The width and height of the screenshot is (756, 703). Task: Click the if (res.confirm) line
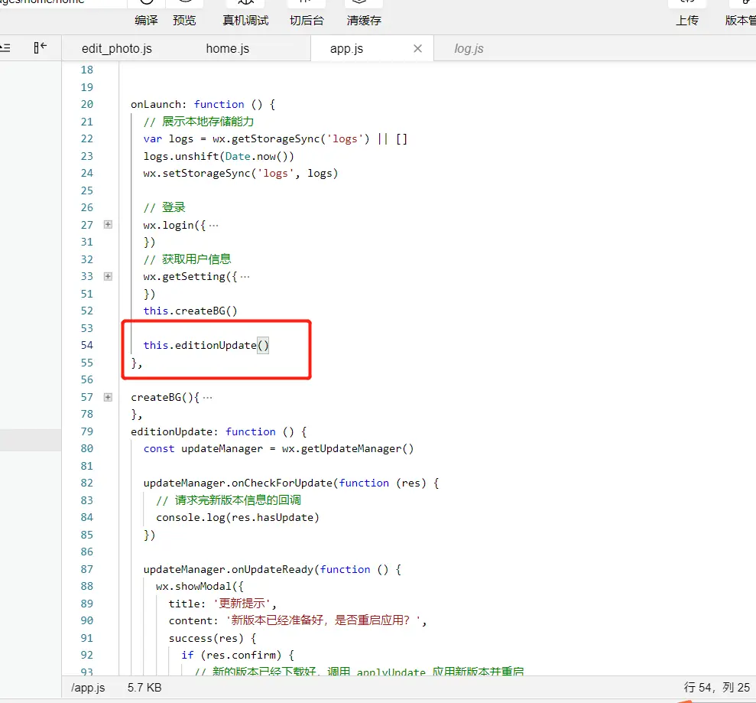[237, 655]
